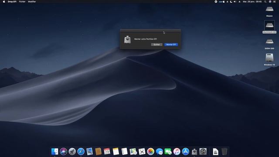Image resolution: width=279 pixels, height=157 pixels.
Task: Open Maps from the Dock
Action: [x=133, y=151]
